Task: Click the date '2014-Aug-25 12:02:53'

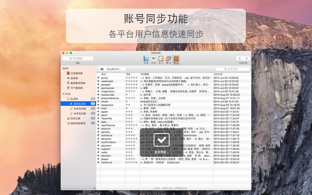Action: [x=227, y=95]
